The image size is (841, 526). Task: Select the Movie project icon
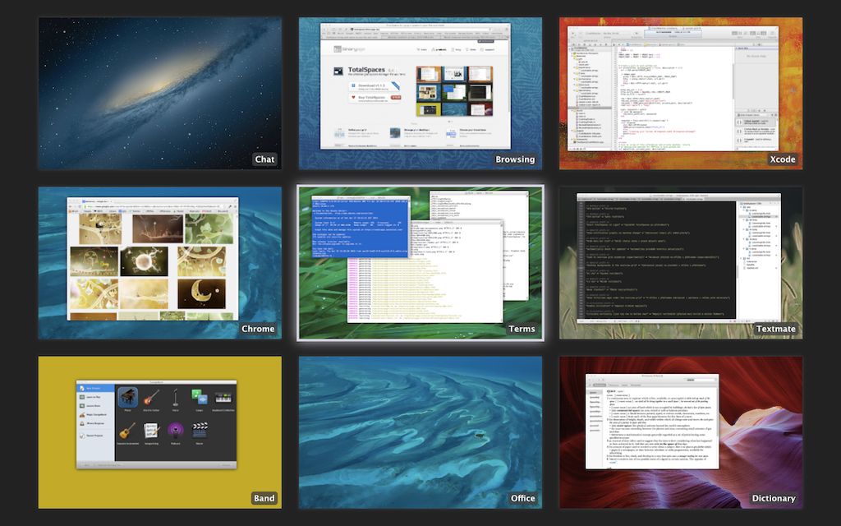coord(199,429)
